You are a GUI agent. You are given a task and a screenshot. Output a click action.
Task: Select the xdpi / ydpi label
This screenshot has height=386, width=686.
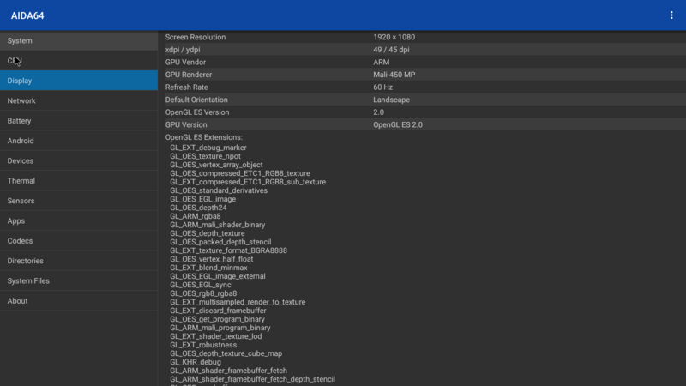pos(183,50)
